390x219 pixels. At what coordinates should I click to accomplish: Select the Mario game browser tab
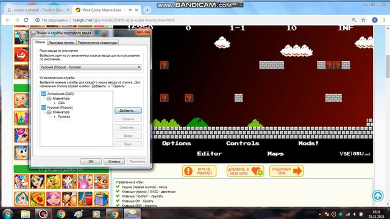click(107, 10)
